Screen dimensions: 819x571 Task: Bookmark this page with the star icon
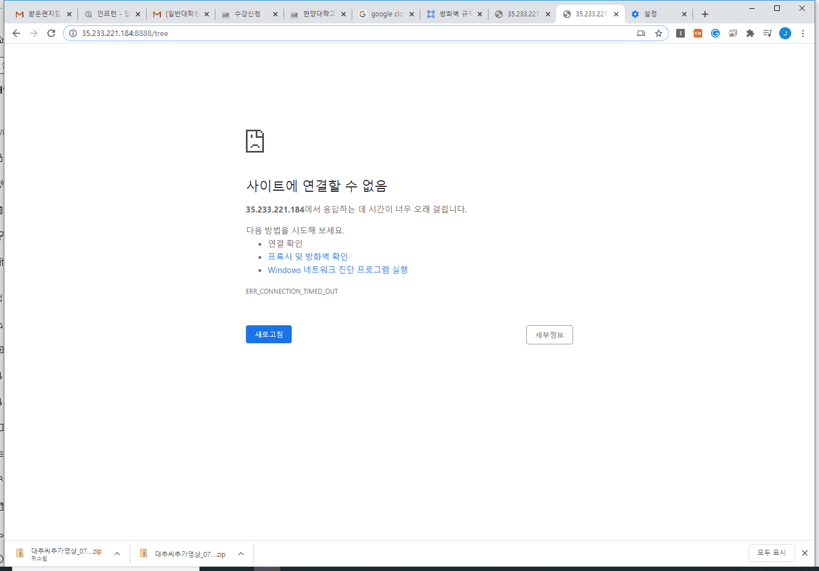tap(659, 33)
